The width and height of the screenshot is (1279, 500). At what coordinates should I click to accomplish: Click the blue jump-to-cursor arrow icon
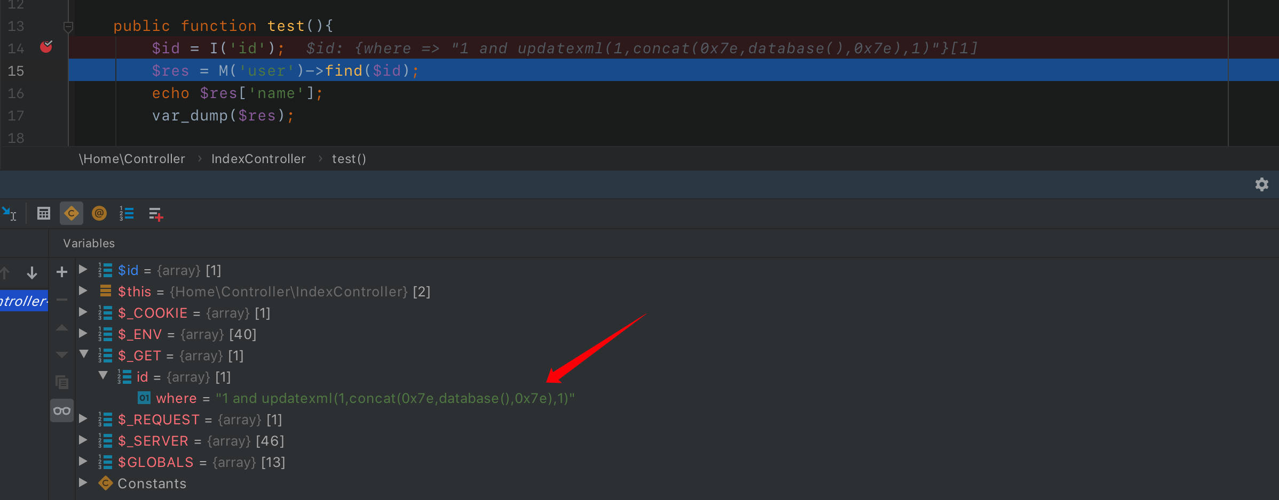pos(10,213)
